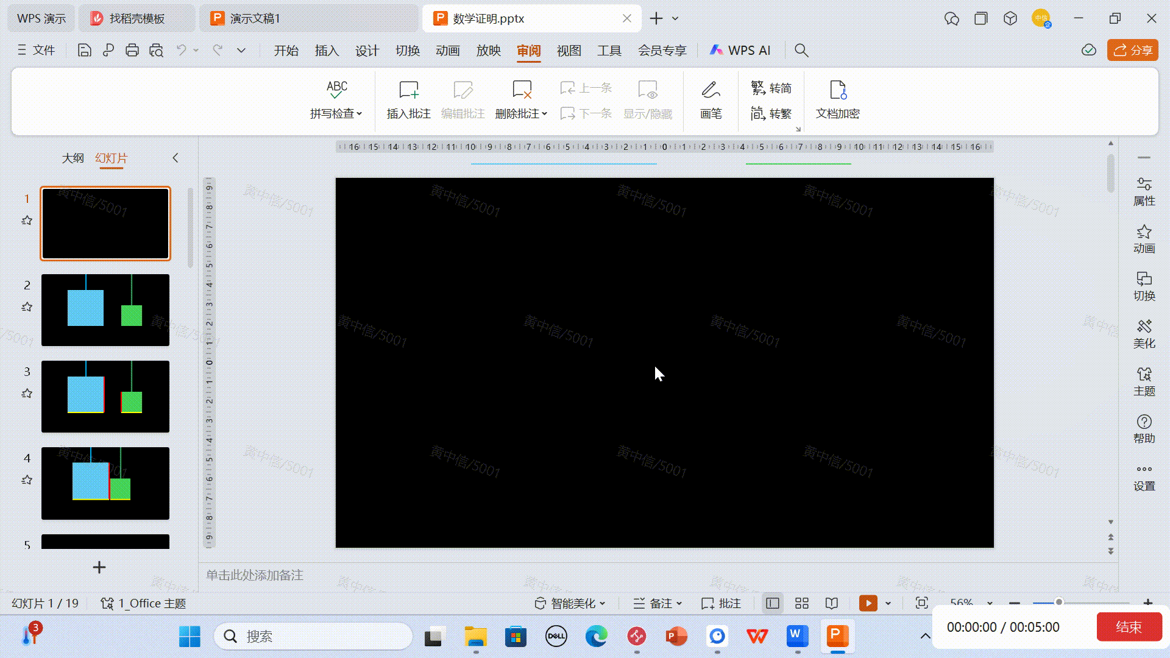Click the search magnifier in the menu bar

pos(801,51)
